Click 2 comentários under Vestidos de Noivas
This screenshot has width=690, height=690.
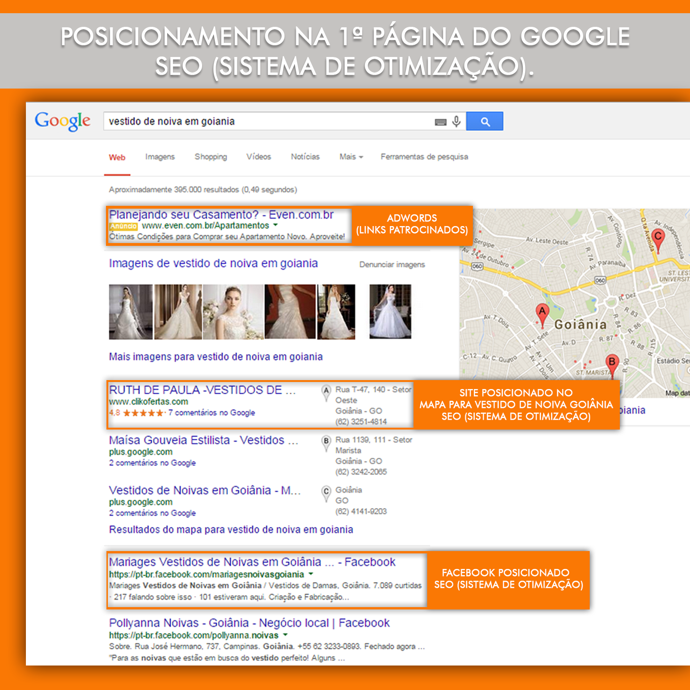(152, 513)
